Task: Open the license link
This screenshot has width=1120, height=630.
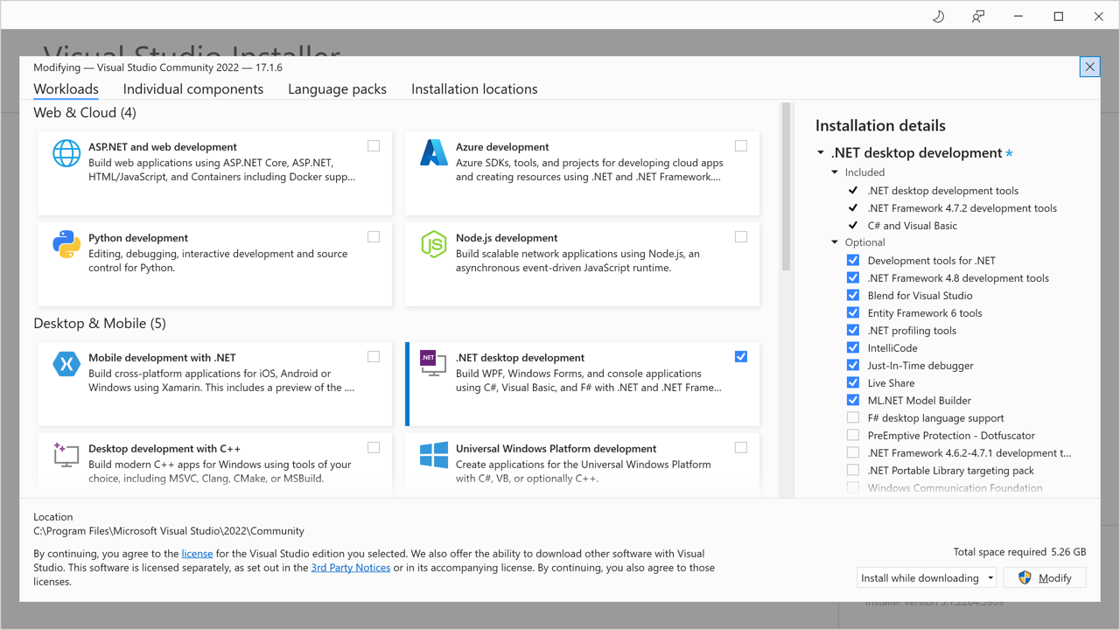Action: (197, 554)
